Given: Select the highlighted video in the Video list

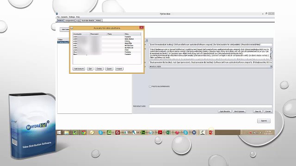Looking at the screenshot, I should coord(63,42).
